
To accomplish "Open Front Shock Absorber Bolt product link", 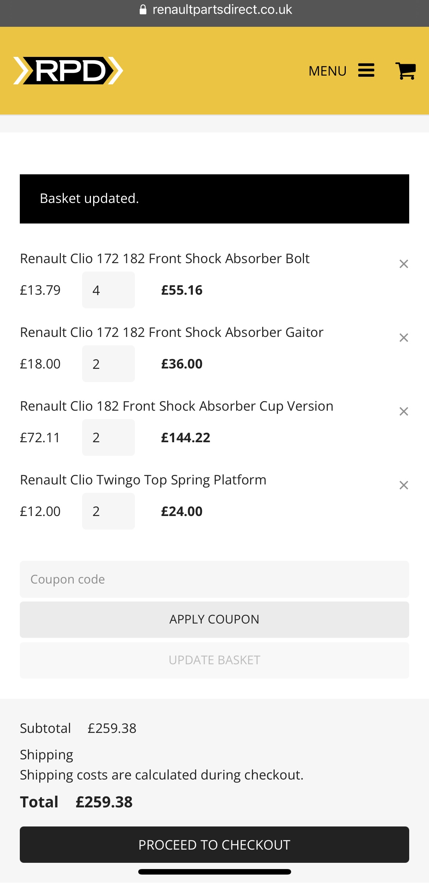I will coord(165,259).
